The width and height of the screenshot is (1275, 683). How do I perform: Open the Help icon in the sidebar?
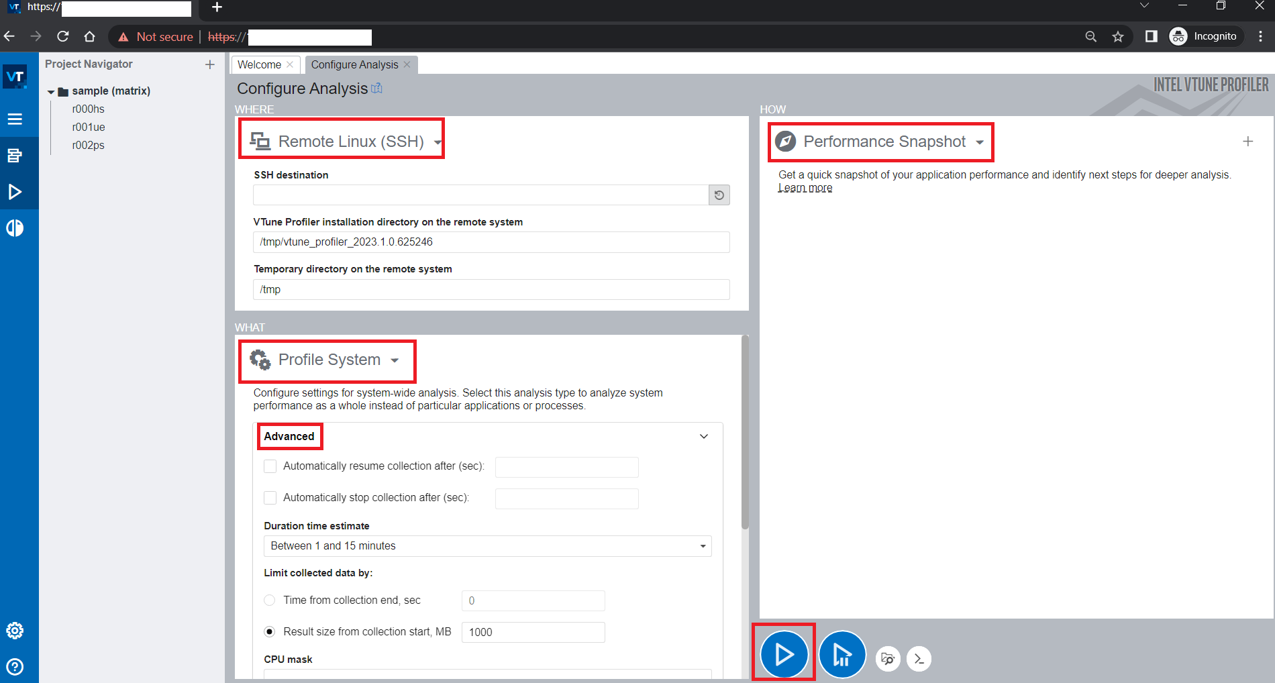coord(15,666)
